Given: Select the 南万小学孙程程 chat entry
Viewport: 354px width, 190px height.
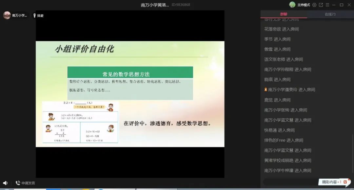Looking at the screenshot, I should (x=287, y=69).
